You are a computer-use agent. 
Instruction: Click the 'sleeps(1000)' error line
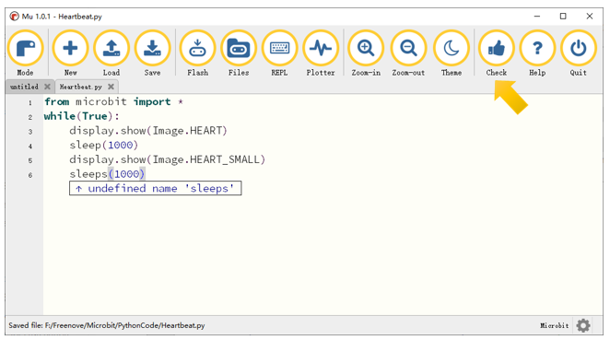[107, 174]
